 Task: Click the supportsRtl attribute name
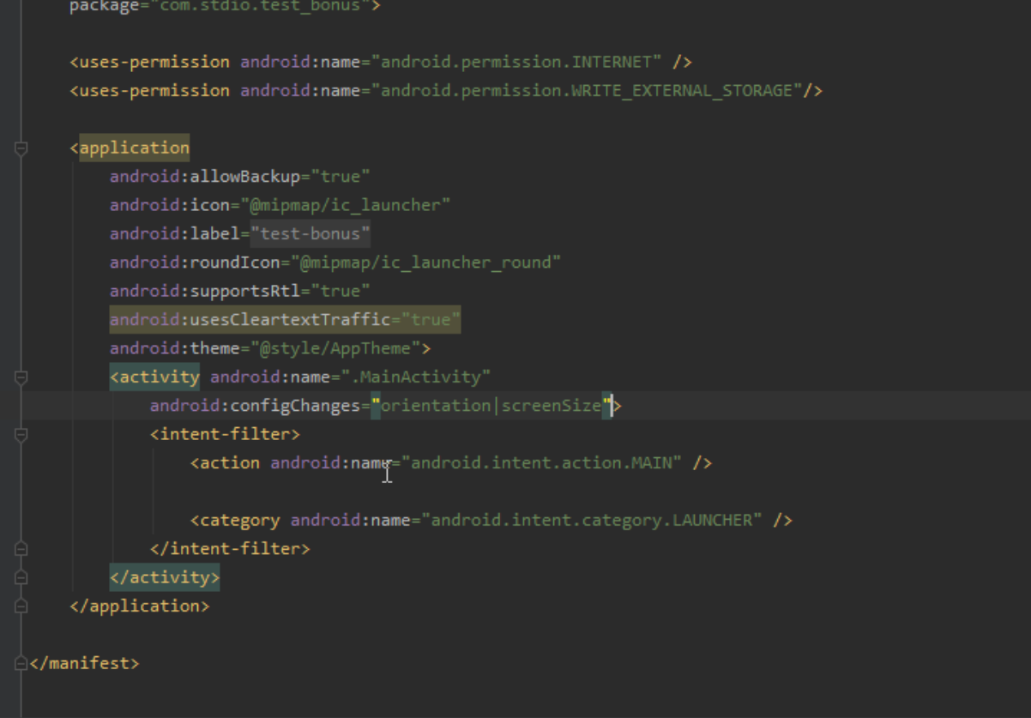(245, 291)
